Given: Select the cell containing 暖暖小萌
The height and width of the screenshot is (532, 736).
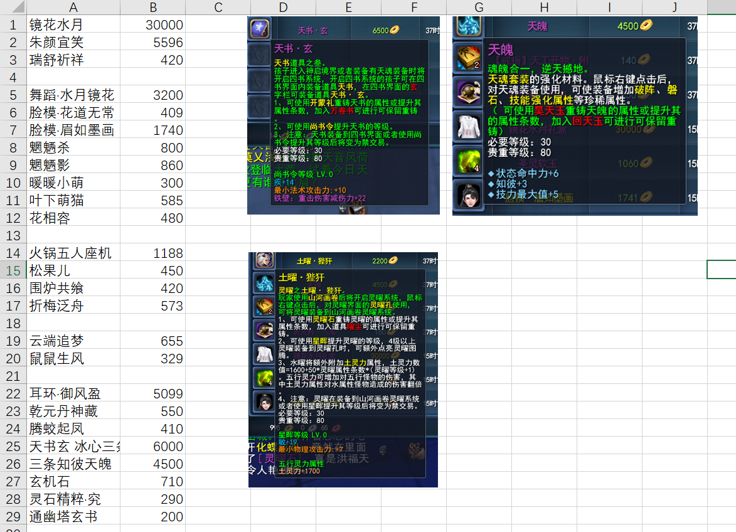Looking at the screenshot, I should [x=73, y=183].
